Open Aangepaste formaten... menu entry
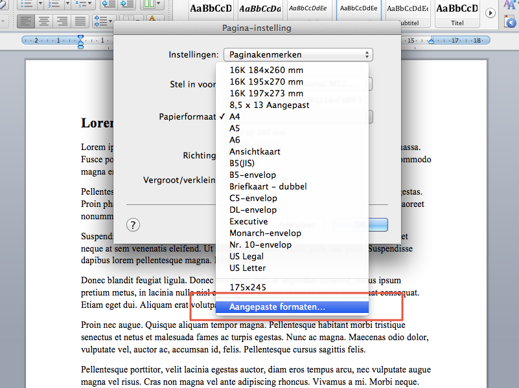The width and height of the screenshot is (519, 388). (292, 307)
